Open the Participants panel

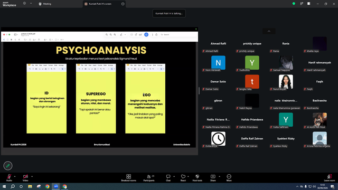[x=149, y=178]
